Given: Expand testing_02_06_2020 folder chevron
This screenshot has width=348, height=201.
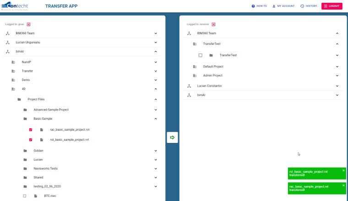Looking at the screenshot, I should 156,186.
